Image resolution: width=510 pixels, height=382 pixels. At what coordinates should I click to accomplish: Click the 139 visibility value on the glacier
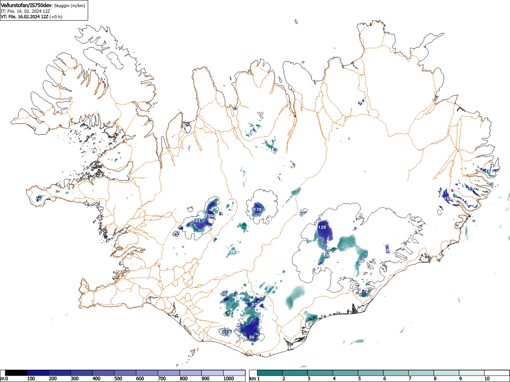tap(258, 209)
